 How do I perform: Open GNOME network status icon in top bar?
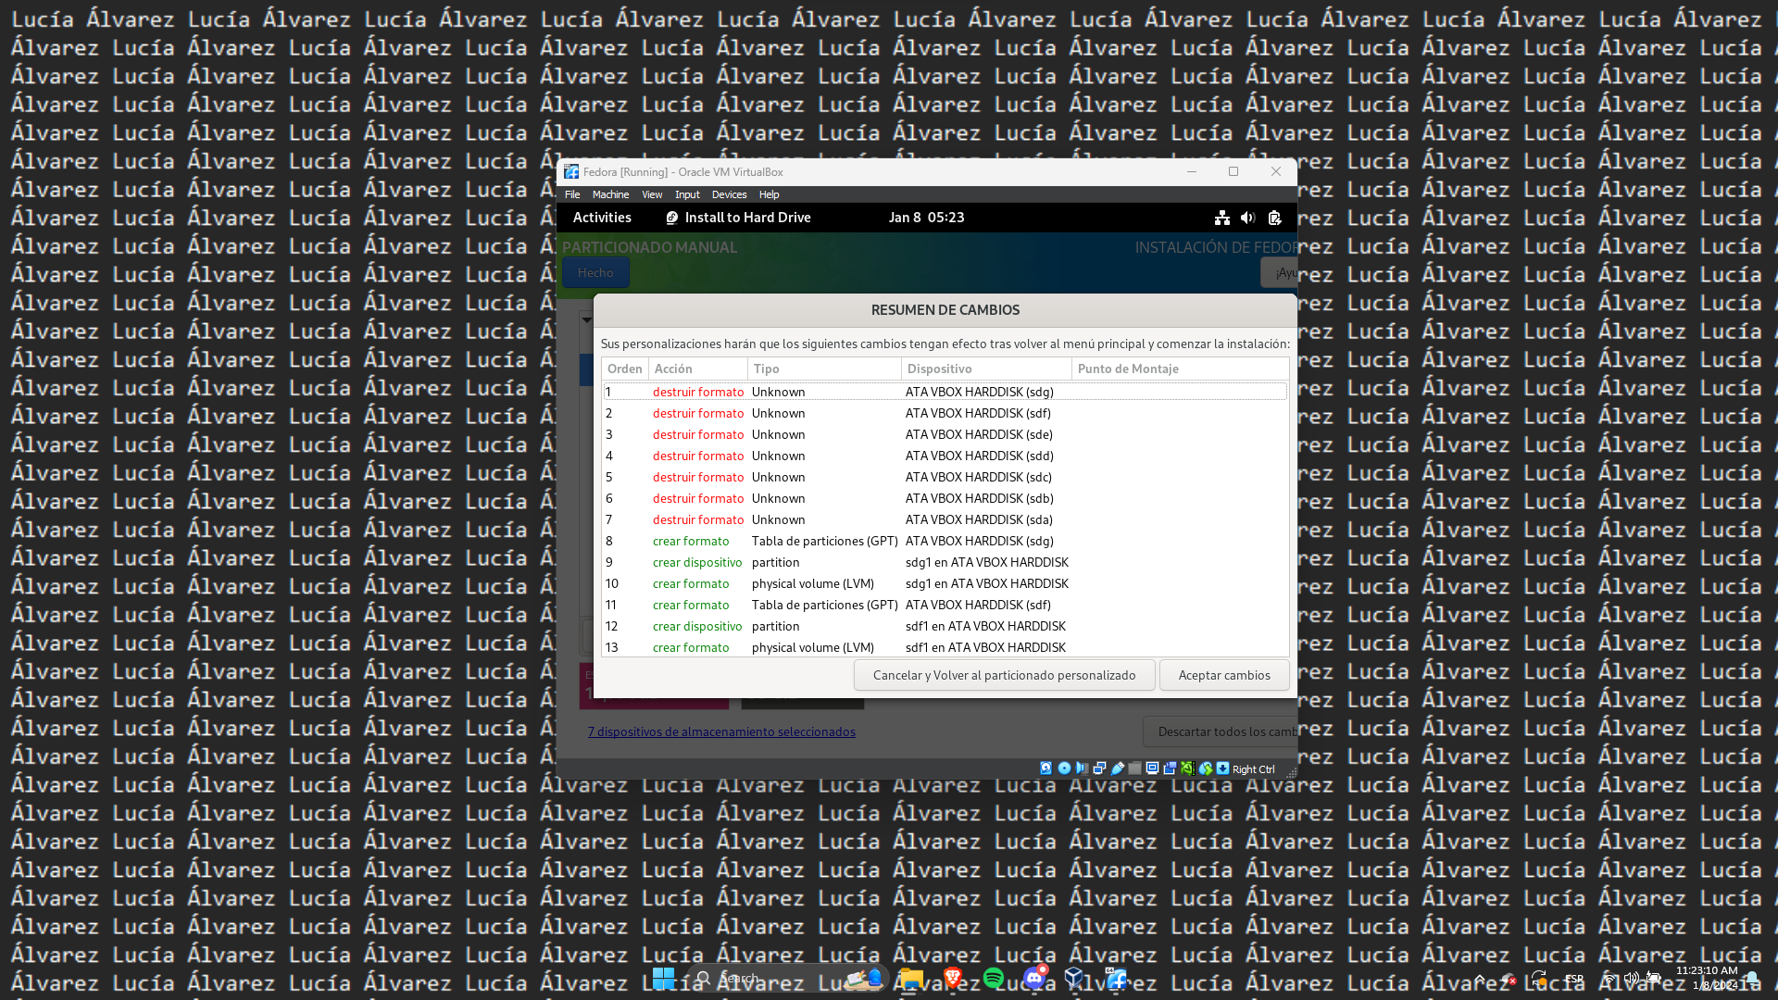pos(1222,218)
